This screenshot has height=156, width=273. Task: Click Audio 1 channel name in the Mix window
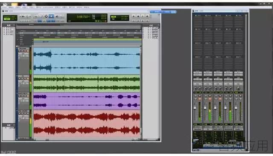tap(238, 129)
